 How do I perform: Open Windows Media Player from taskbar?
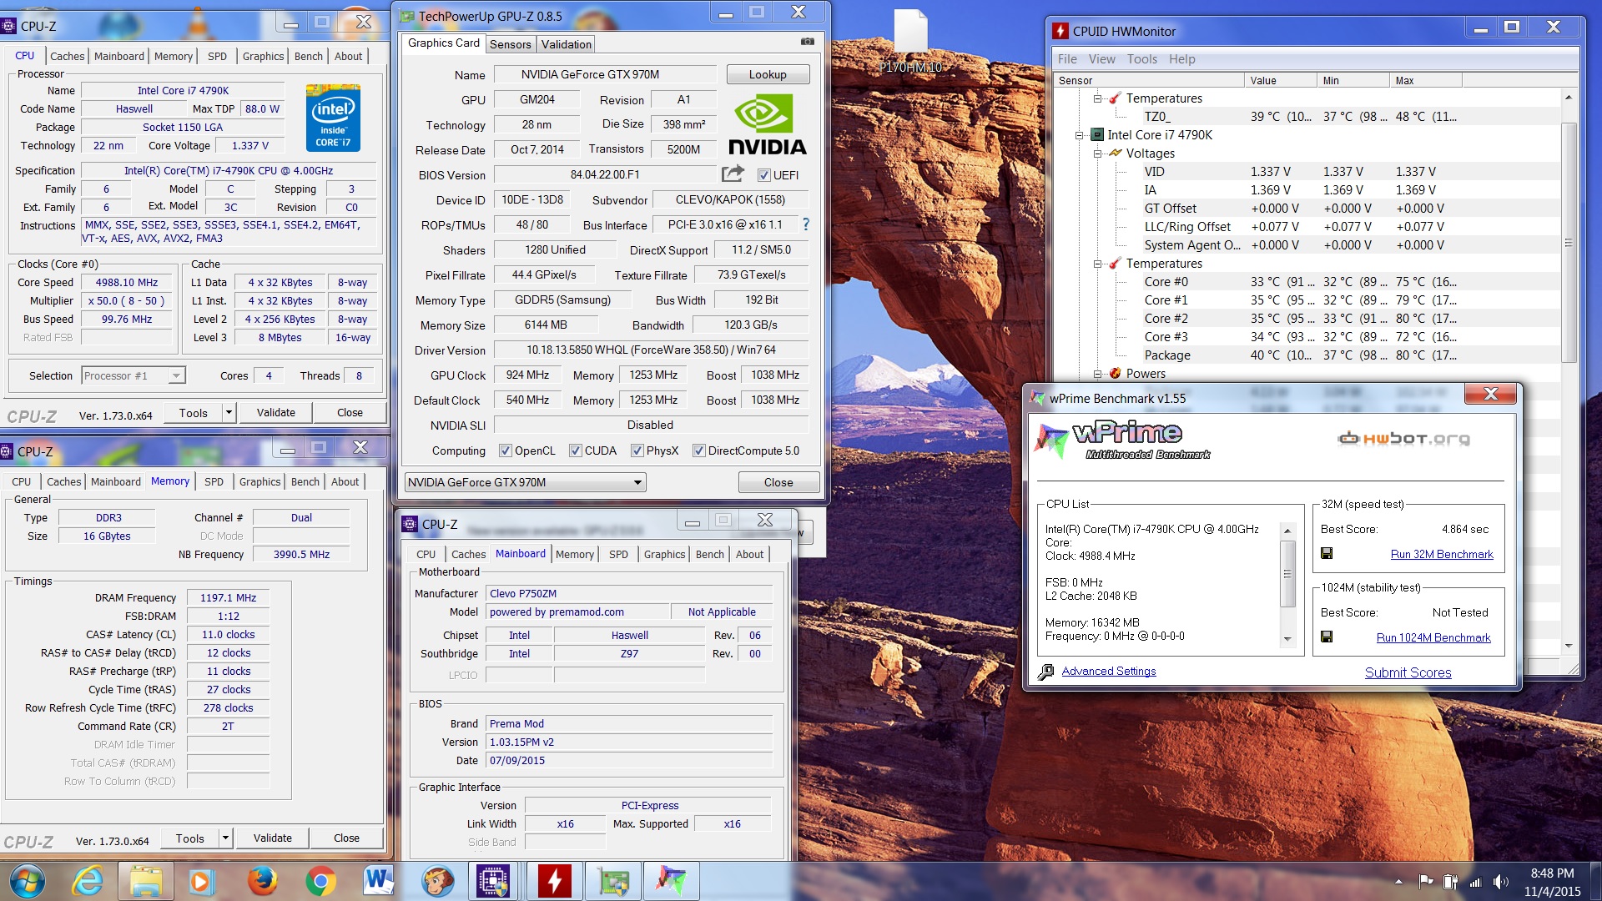(x=200, y=881)
